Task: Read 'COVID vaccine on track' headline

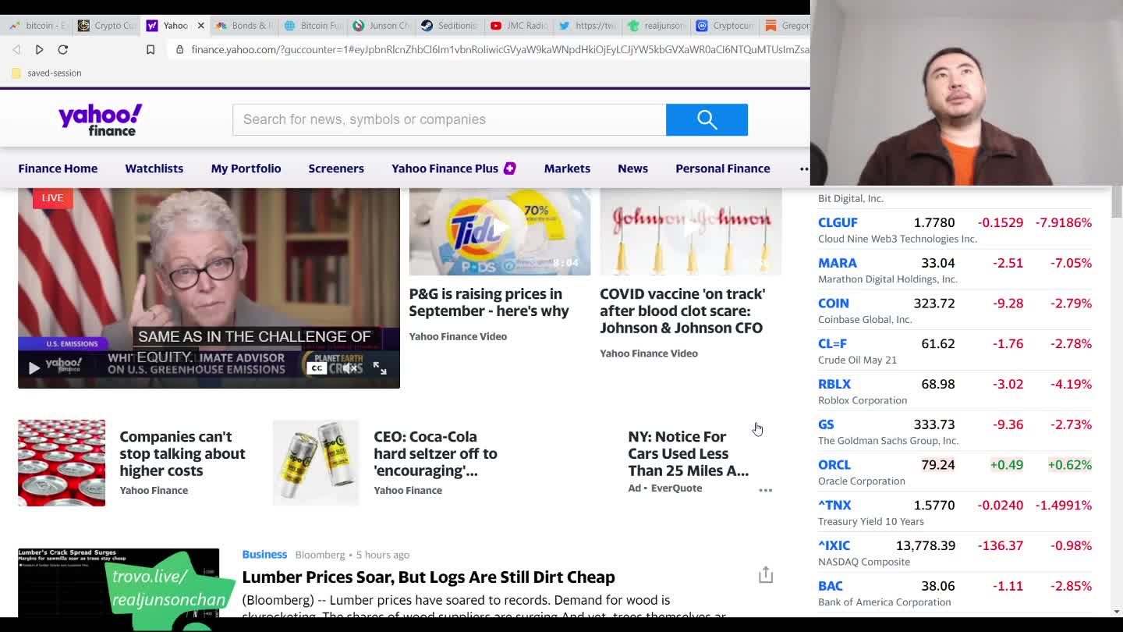Action: 682,311
